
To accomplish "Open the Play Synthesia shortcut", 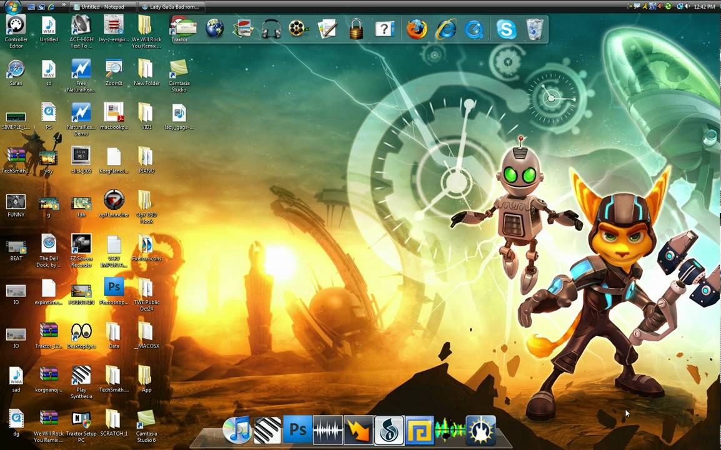I will (x=81, y=382).
